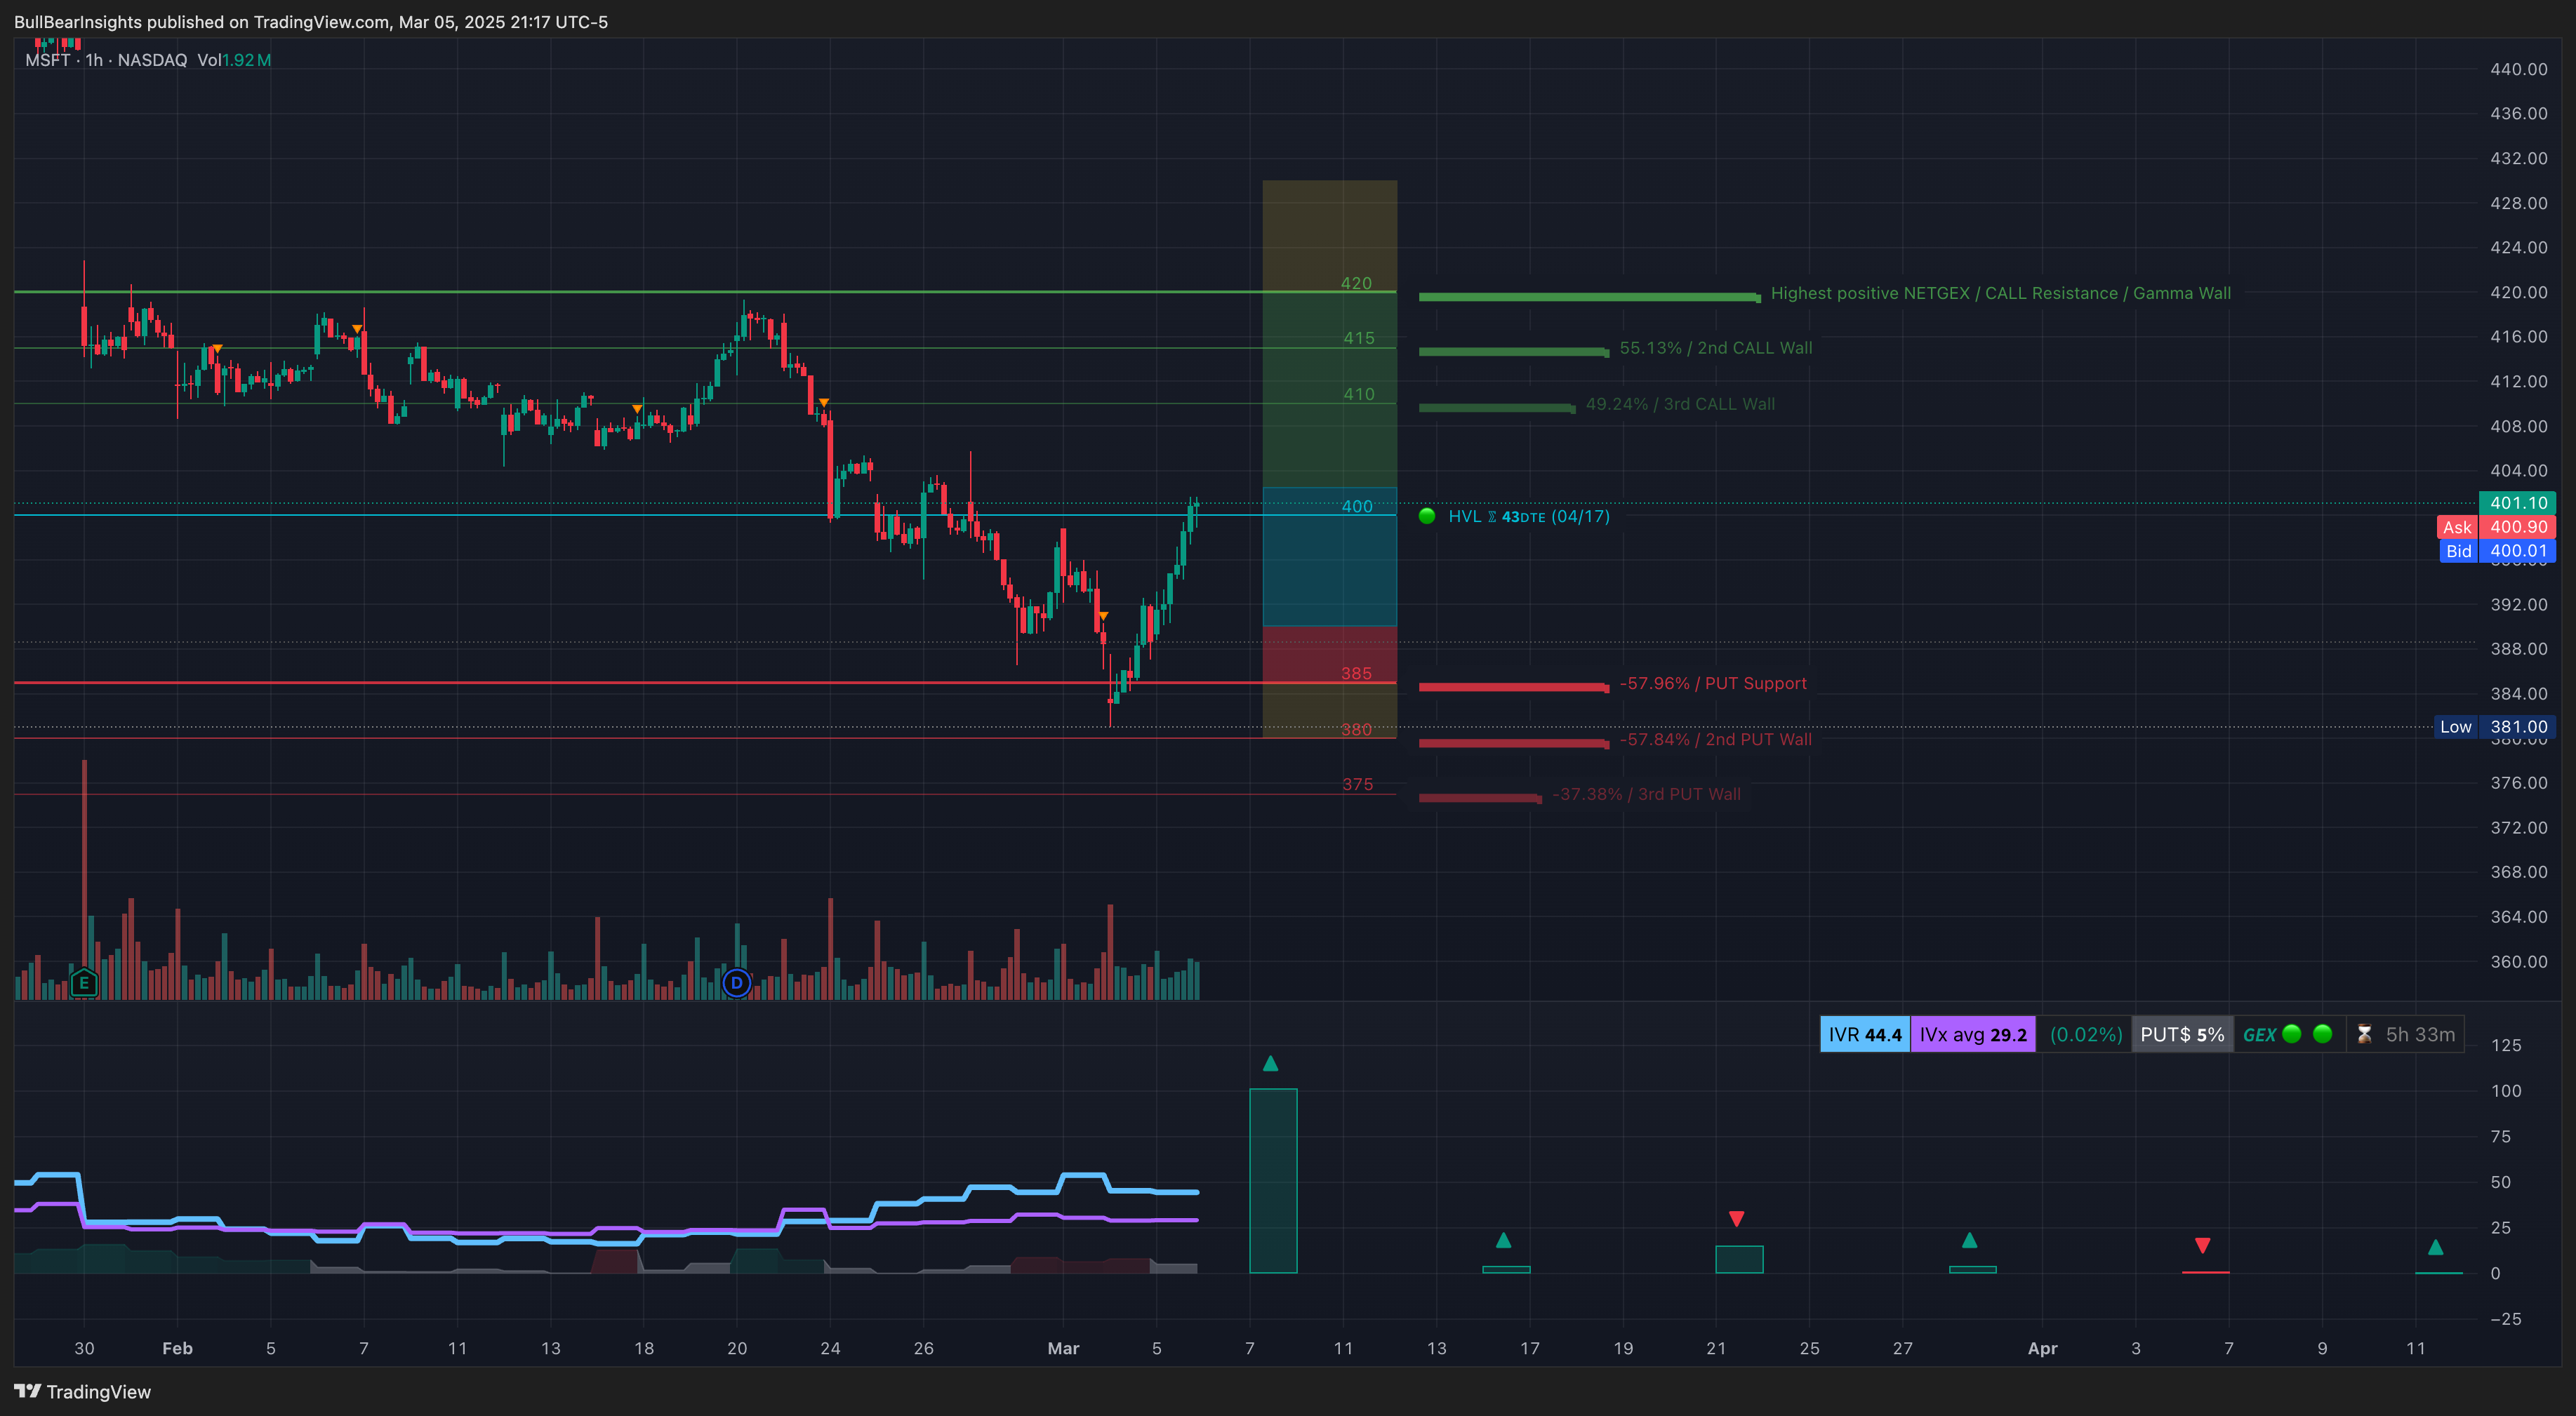Click the Ask 400.90 price label

(2496, 527)
